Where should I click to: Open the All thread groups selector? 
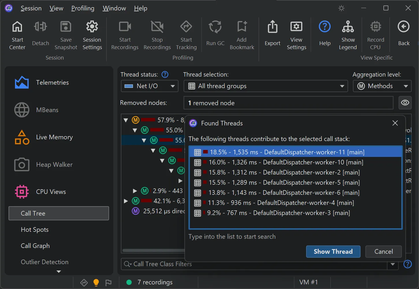(x=265, y=86)
